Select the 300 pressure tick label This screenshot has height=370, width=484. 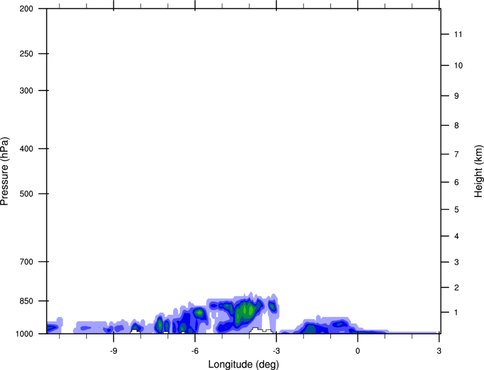tap(26, 91)
